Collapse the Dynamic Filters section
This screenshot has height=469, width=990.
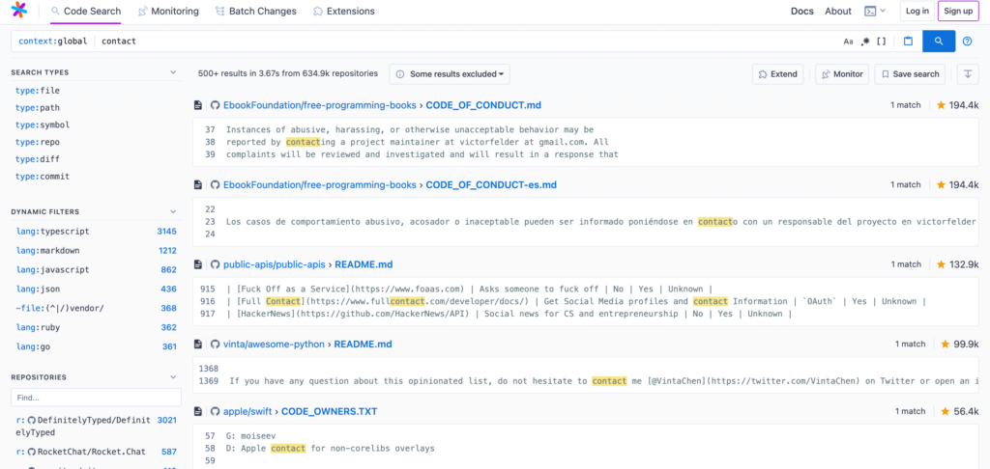pos(173,211)
